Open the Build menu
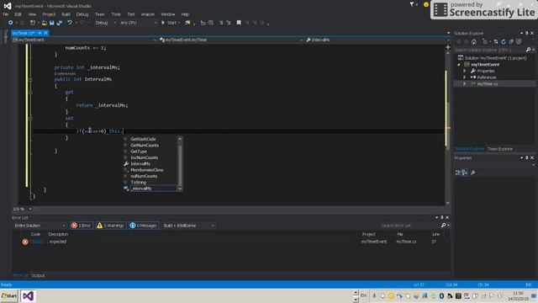This screenshot has width=538, height=303. click(x=66, y=14)
